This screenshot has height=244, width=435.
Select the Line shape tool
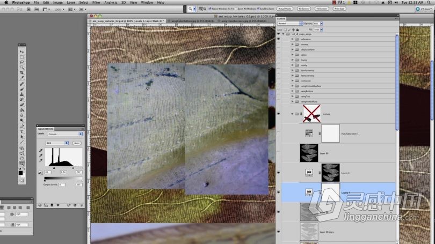[21, 142]
